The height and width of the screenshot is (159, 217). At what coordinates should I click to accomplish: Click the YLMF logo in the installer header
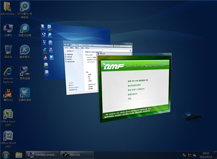coord(114,66)
